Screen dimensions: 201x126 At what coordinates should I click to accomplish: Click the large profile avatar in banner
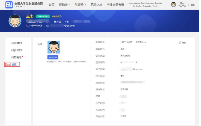click(15, 21)
